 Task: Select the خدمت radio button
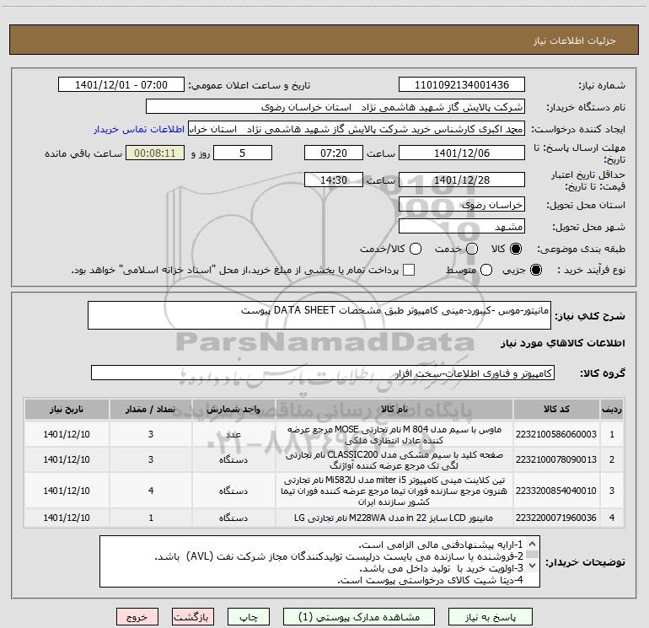(472, 249)
